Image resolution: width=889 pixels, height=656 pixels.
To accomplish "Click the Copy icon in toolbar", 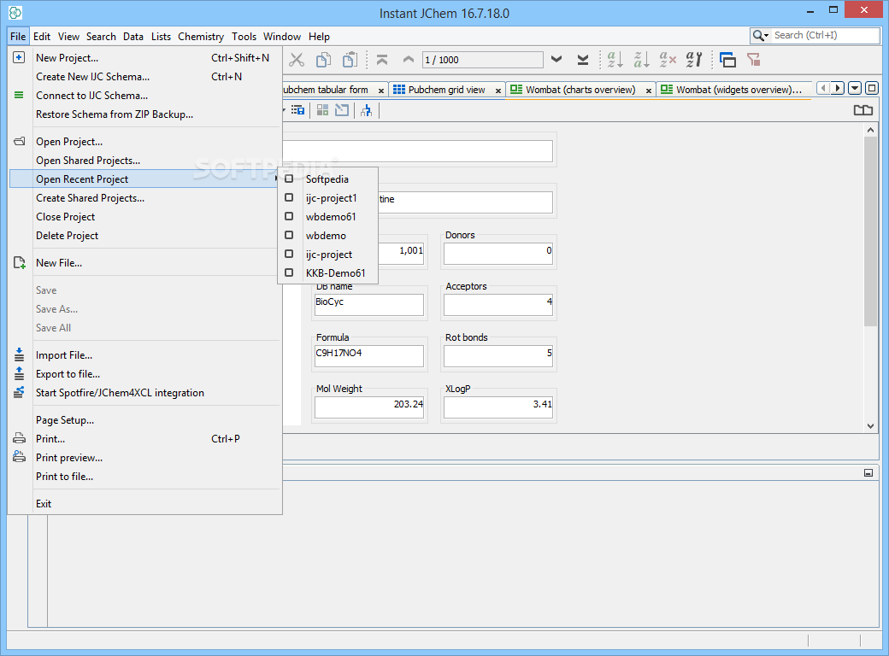I will 323,60.
